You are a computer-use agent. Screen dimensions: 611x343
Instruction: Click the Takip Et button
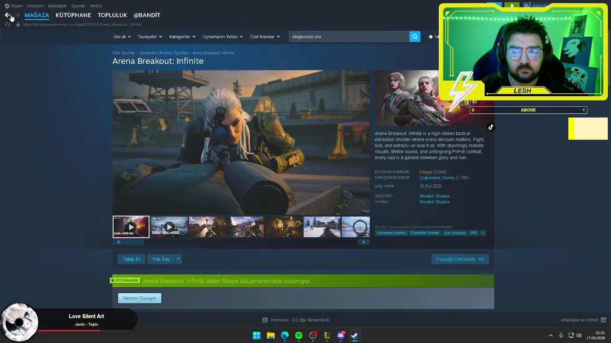point(131,259)
